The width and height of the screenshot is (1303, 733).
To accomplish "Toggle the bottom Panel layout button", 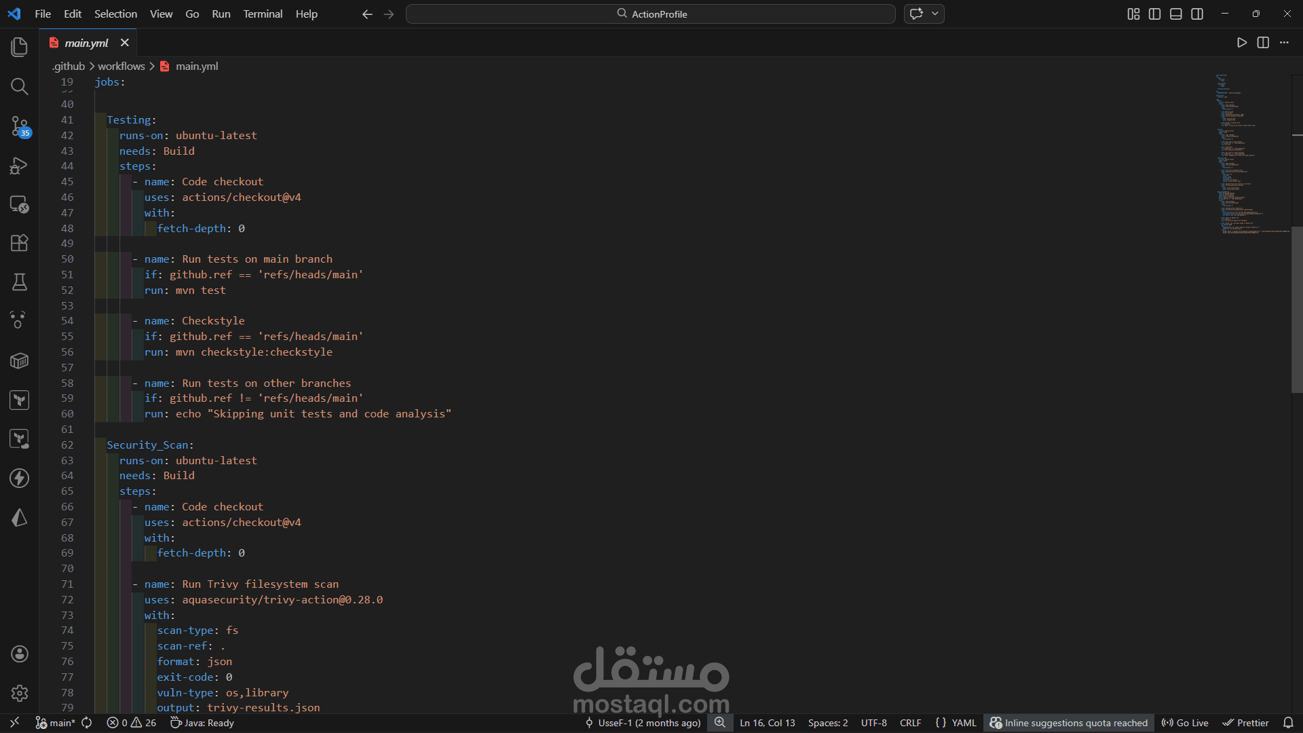I will click(x=1176, y=14).
